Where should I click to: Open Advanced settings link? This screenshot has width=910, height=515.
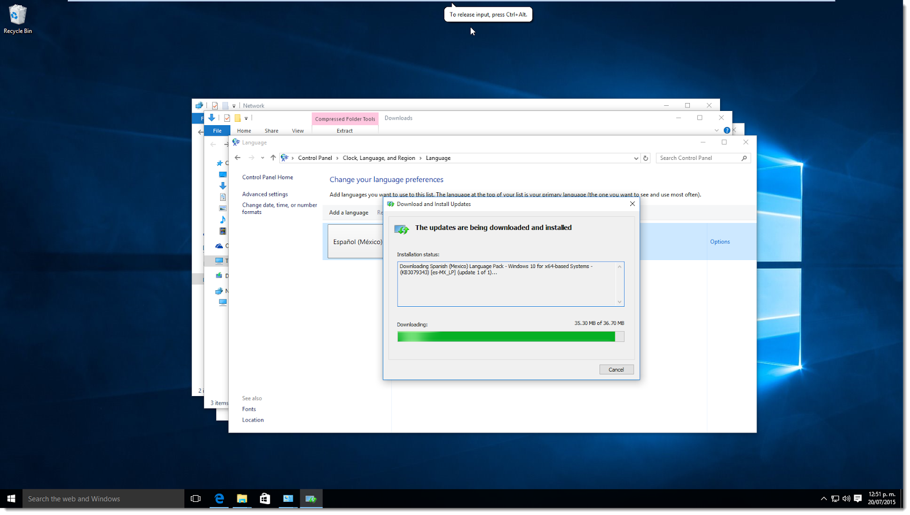click(x=265, y=194)
